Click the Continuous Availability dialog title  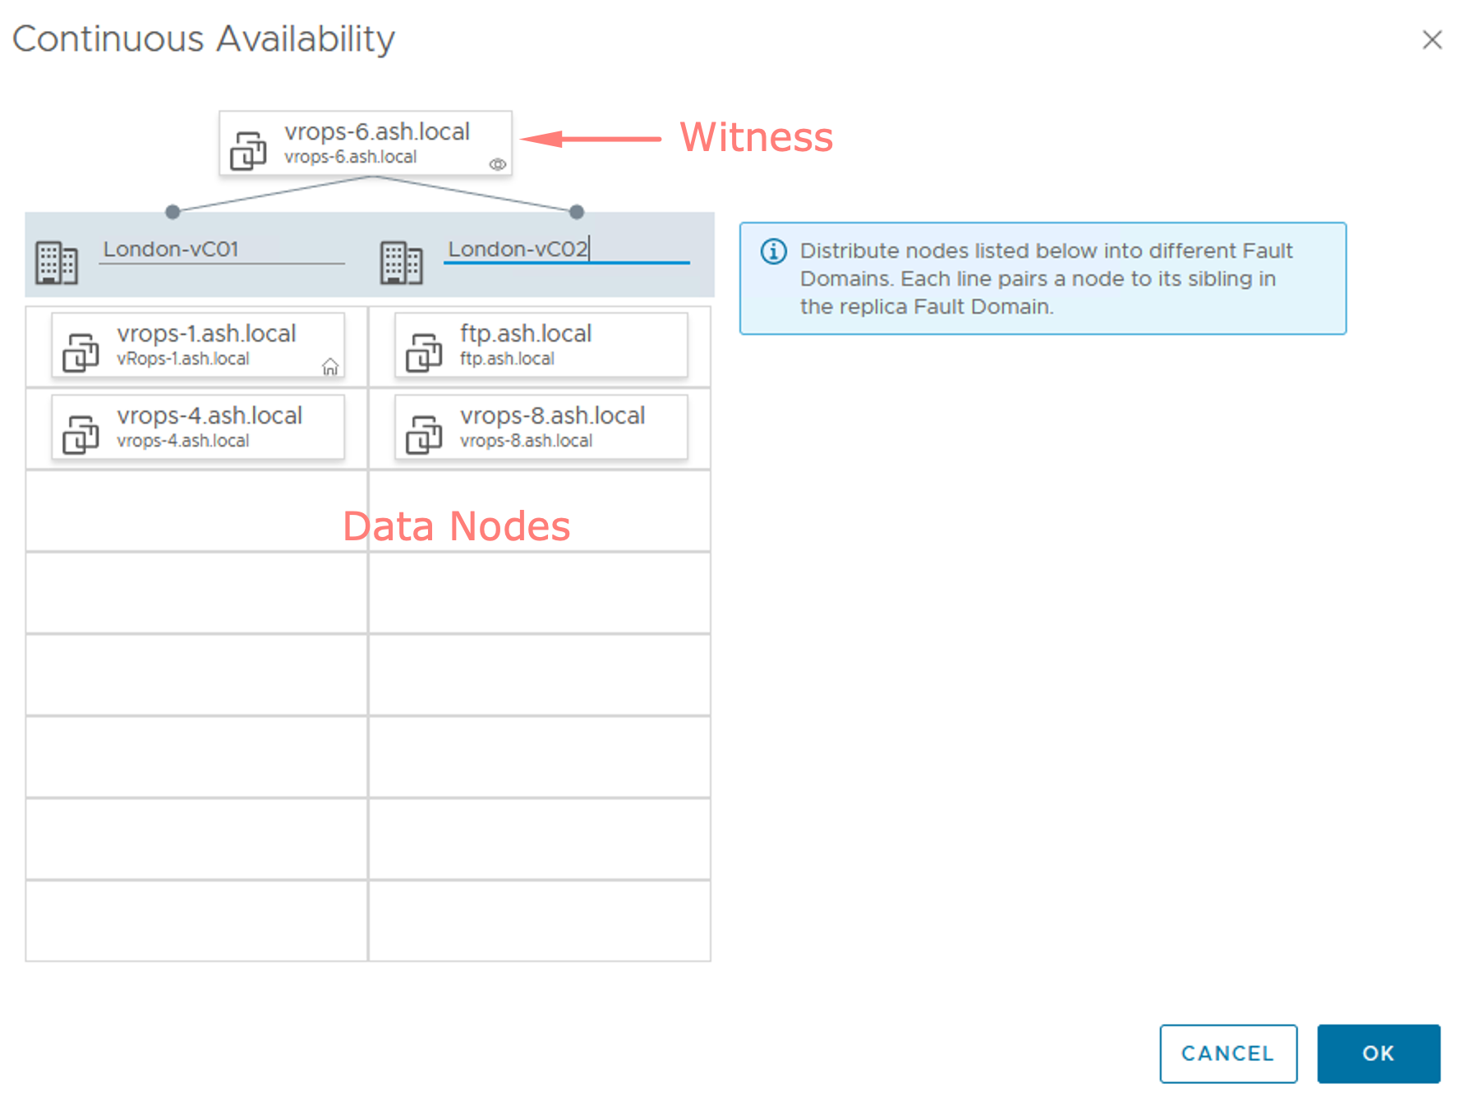(x=205, y=38)
